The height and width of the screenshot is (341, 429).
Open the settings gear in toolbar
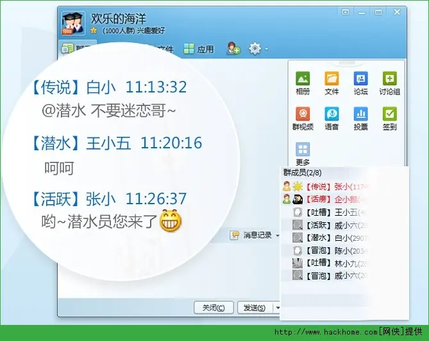pyautogui.click(x=255, y=48)
